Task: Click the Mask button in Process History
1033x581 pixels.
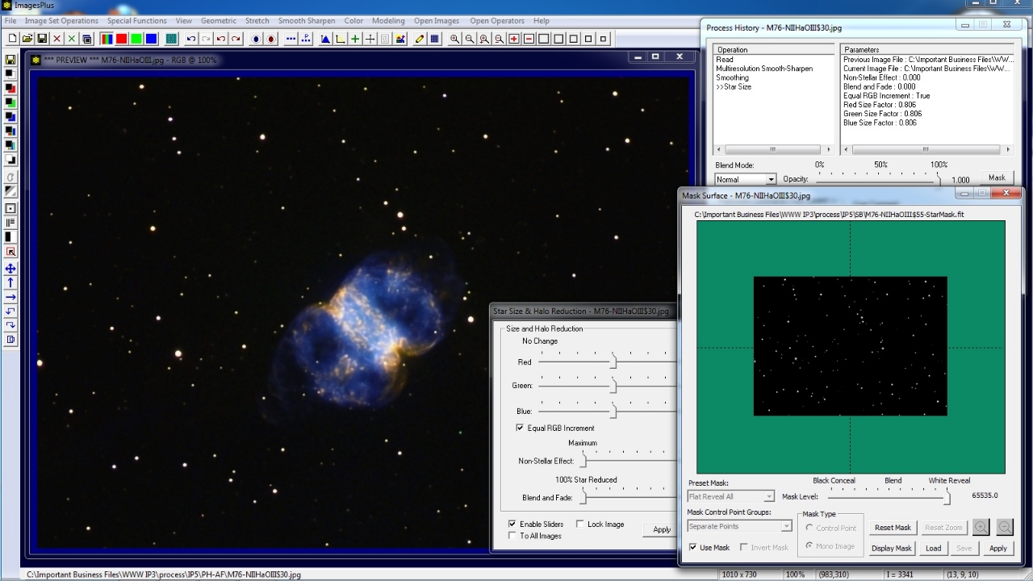Action: pos(997,178)
